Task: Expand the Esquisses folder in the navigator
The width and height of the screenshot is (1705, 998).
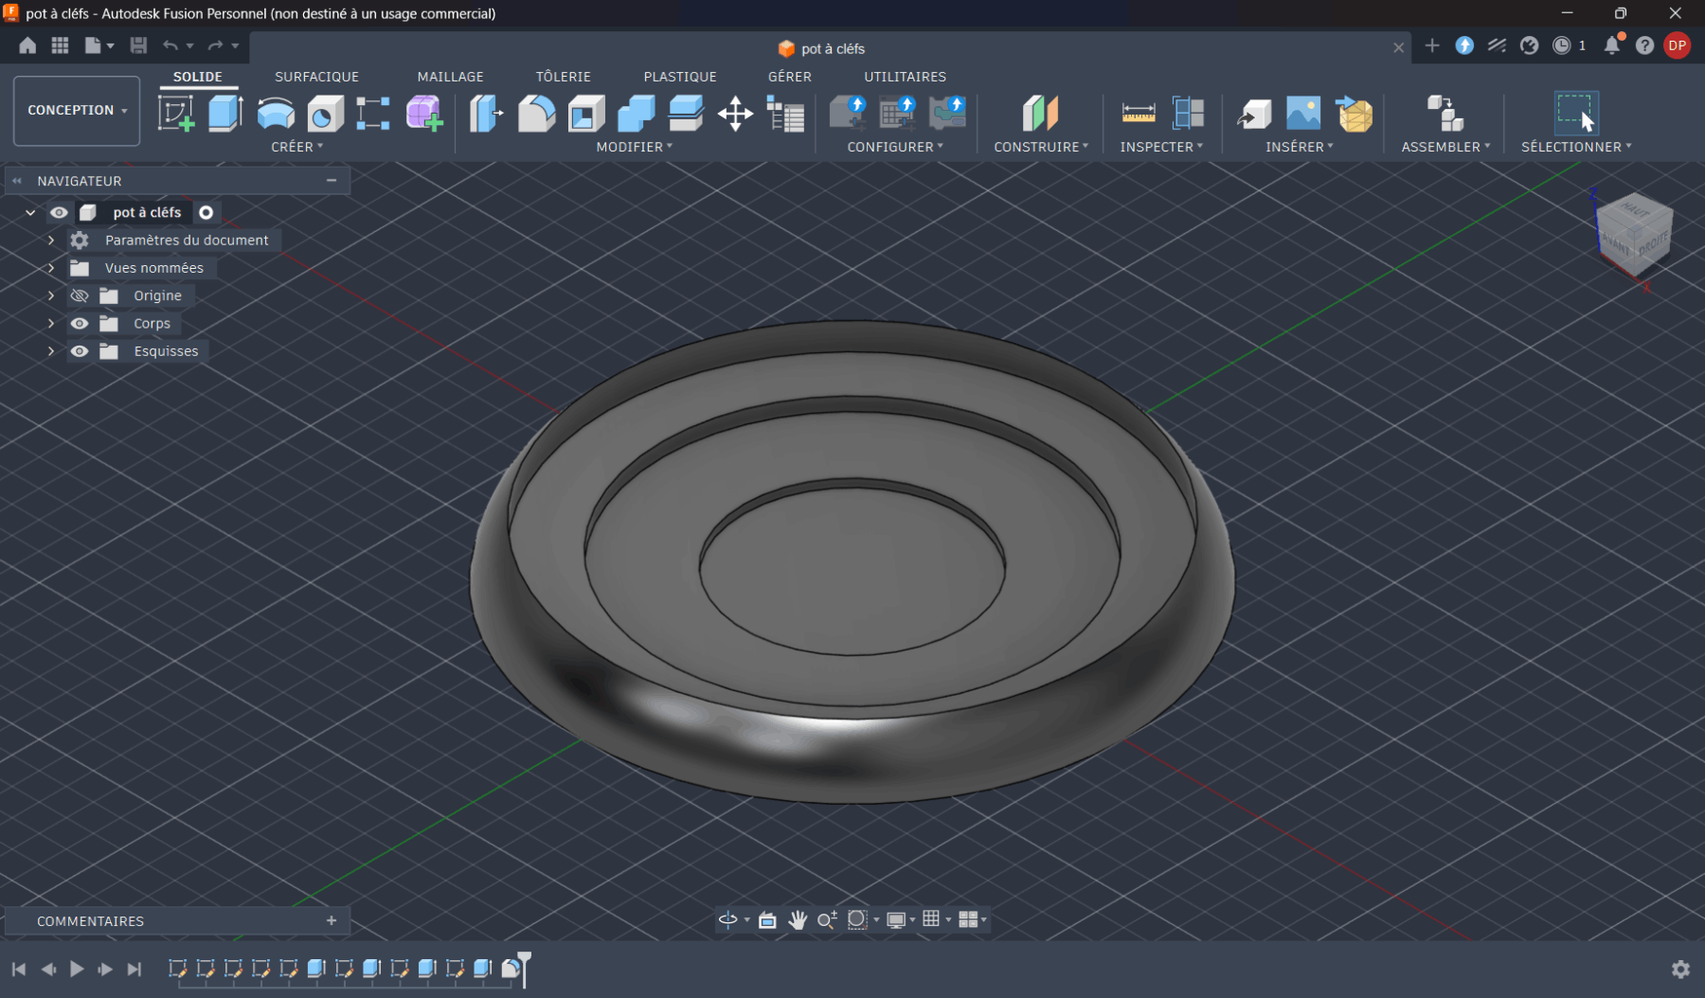Action: pyautogui.click(x=51, y=350)
